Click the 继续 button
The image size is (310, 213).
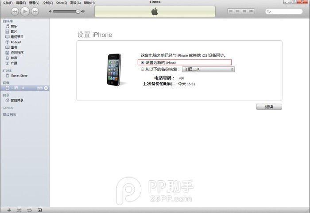pyautogui.click(x=269, y=107)
